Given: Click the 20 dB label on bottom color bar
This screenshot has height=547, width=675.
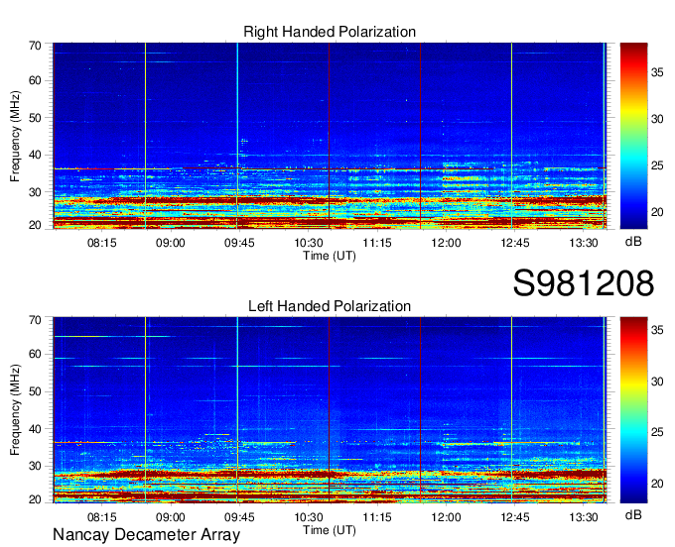Looking at the screenshot, I should click(657, 484).
